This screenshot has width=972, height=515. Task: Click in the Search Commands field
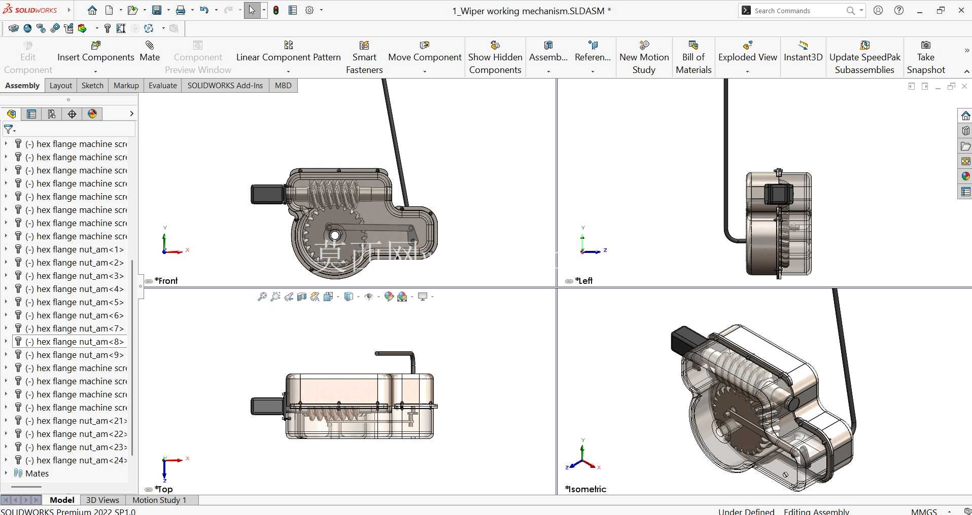pyautogui.click(x=797, y=11)
